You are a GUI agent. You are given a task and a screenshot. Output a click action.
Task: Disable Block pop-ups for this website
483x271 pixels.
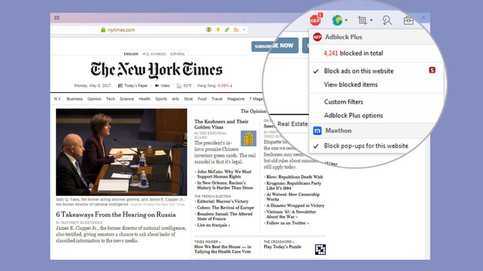(367, 146)
